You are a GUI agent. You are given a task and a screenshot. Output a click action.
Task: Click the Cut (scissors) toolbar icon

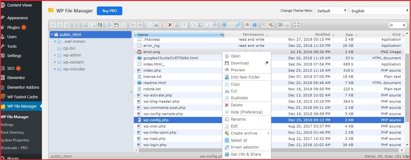tap(156, 25)
